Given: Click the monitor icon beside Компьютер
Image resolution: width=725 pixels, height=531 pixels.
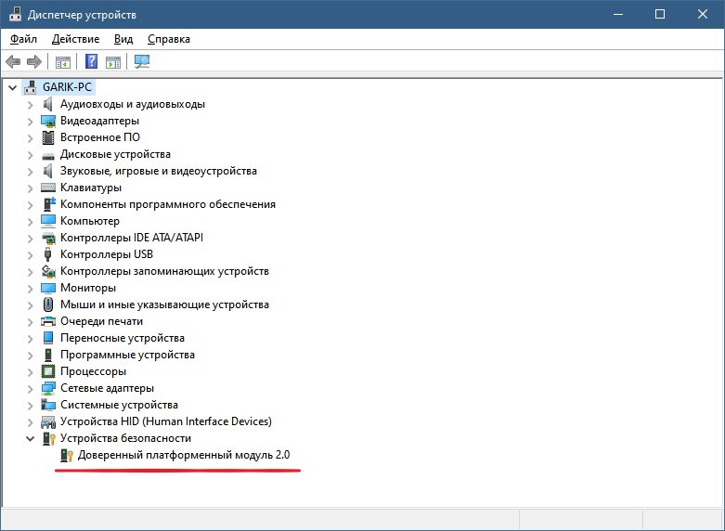Looking at the screenshot, I should click(x=48, y=221).
